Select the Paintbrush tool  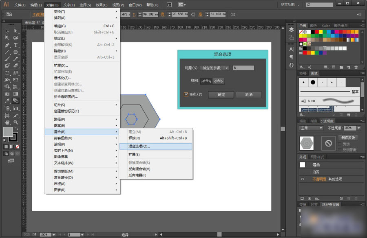[x=7, y=59]
